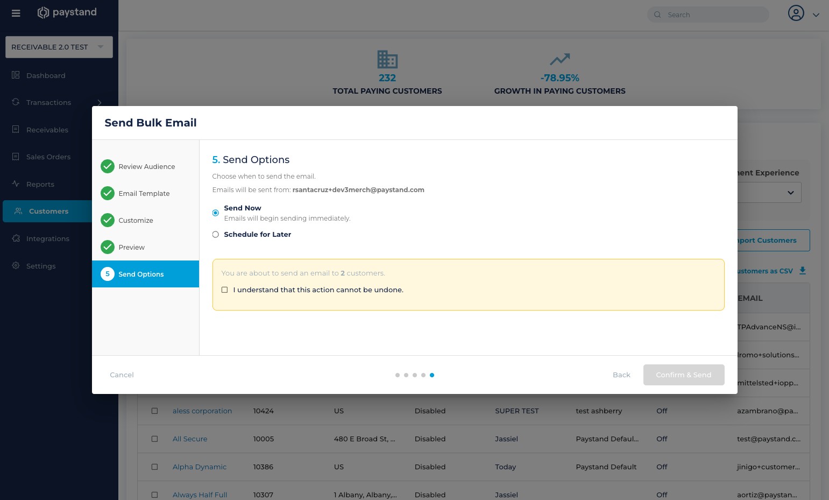Open the Payment Experience dropdown
Image resolution: width=829 pixels, height=500 pixels.
pyautogui.click(x=769, y=193)
